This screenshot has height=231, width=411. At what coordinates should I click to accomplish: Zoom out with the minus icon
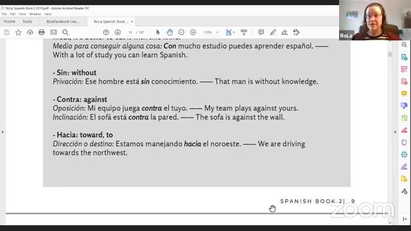(x=181, y=32)
